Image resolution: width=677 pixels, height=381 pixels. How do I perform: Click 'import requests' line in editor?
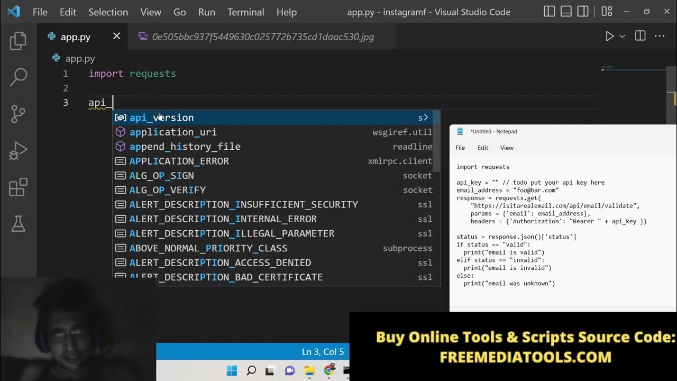(132, 74)
